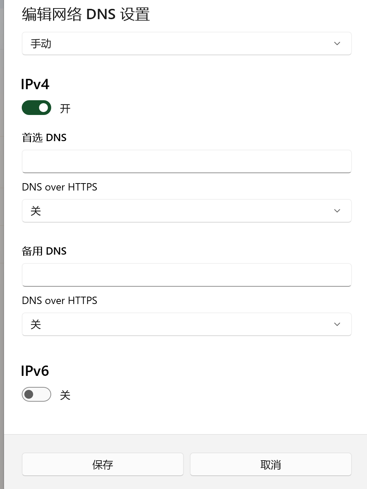Focus the 备用 DNS address field

pyautogui.click(x=186, y=275)
